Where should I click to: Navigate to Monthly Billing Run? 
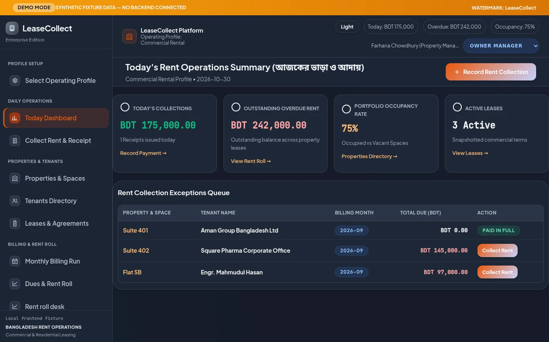(x=56, y=261)
